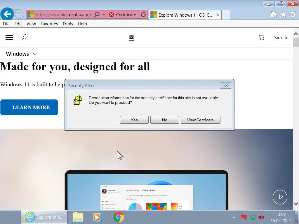Viewport: 299px width, 224px height.
Task: Open File Explorer from the taskbar
Action: pyautogui.click(x=78, y=217)
